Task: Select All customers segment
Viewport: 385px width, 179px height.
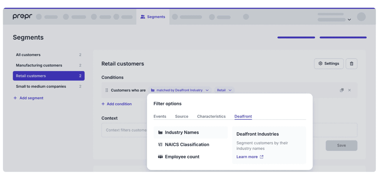Action: [x=49, y=55]
